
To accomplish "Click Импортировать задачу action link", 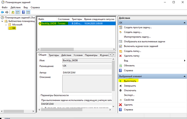I will (137, 37).
